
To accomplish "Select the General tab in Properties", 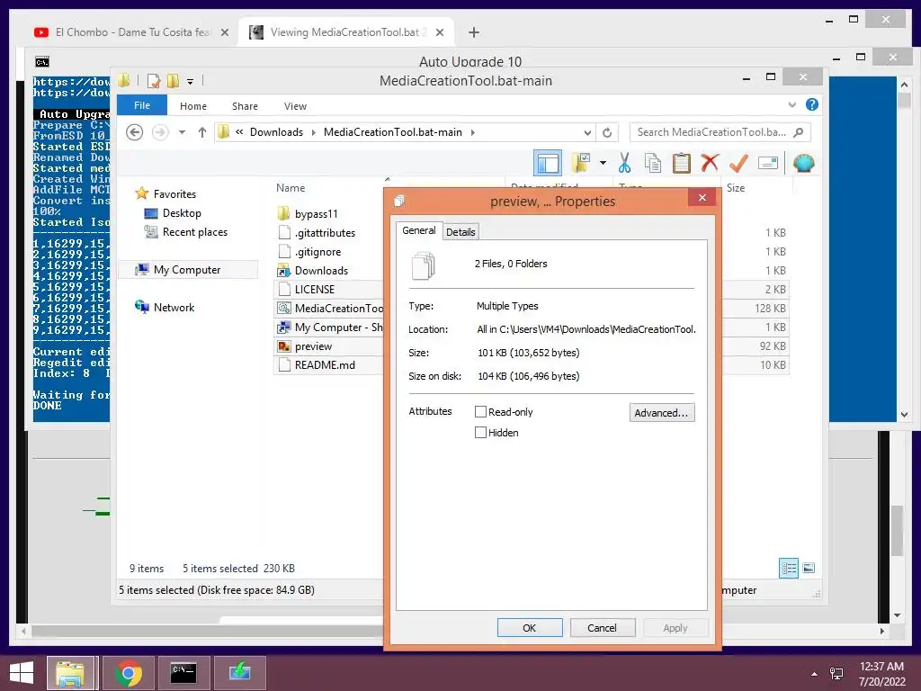I will (419, 230).
